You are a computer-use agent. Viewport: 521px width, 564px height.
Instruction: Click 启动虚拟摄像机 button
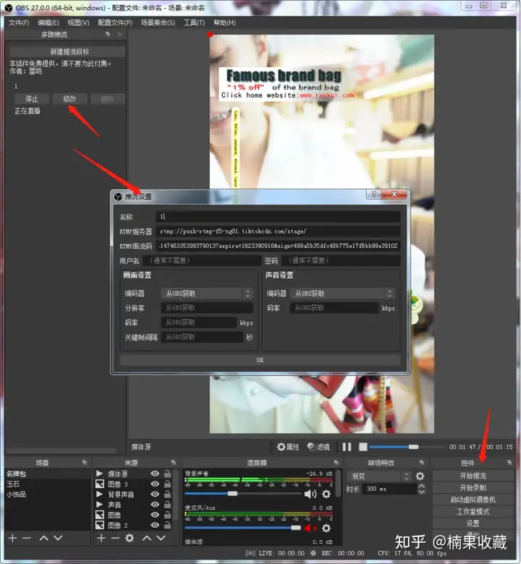(x=473, y=499)
